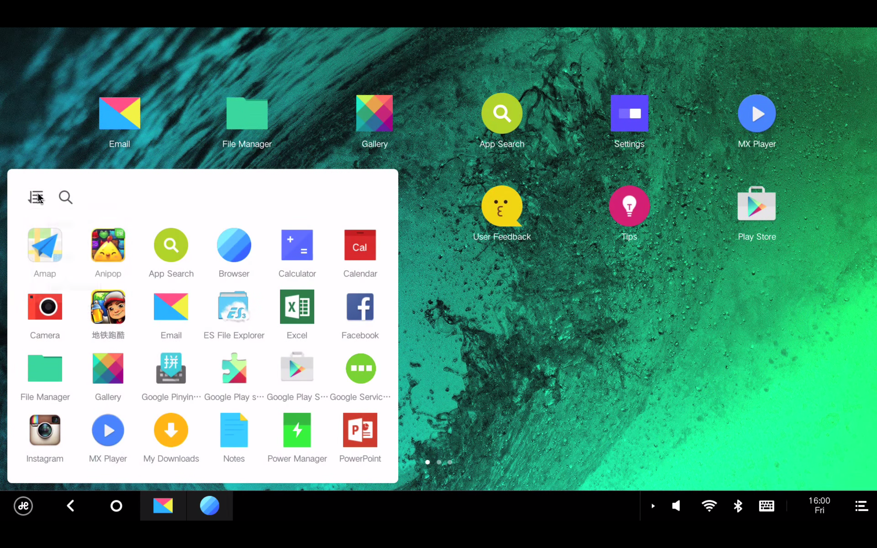Toggle Bluetooth icon in system tray
877x548 pixels.
click(738, 506)
